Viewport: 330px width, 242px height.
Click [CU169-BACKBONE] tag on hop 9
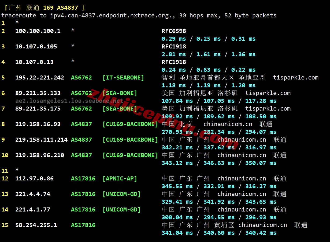[130, 140]
